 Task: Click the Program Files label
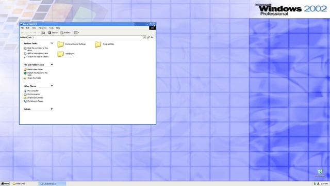(x=108, y=44)
